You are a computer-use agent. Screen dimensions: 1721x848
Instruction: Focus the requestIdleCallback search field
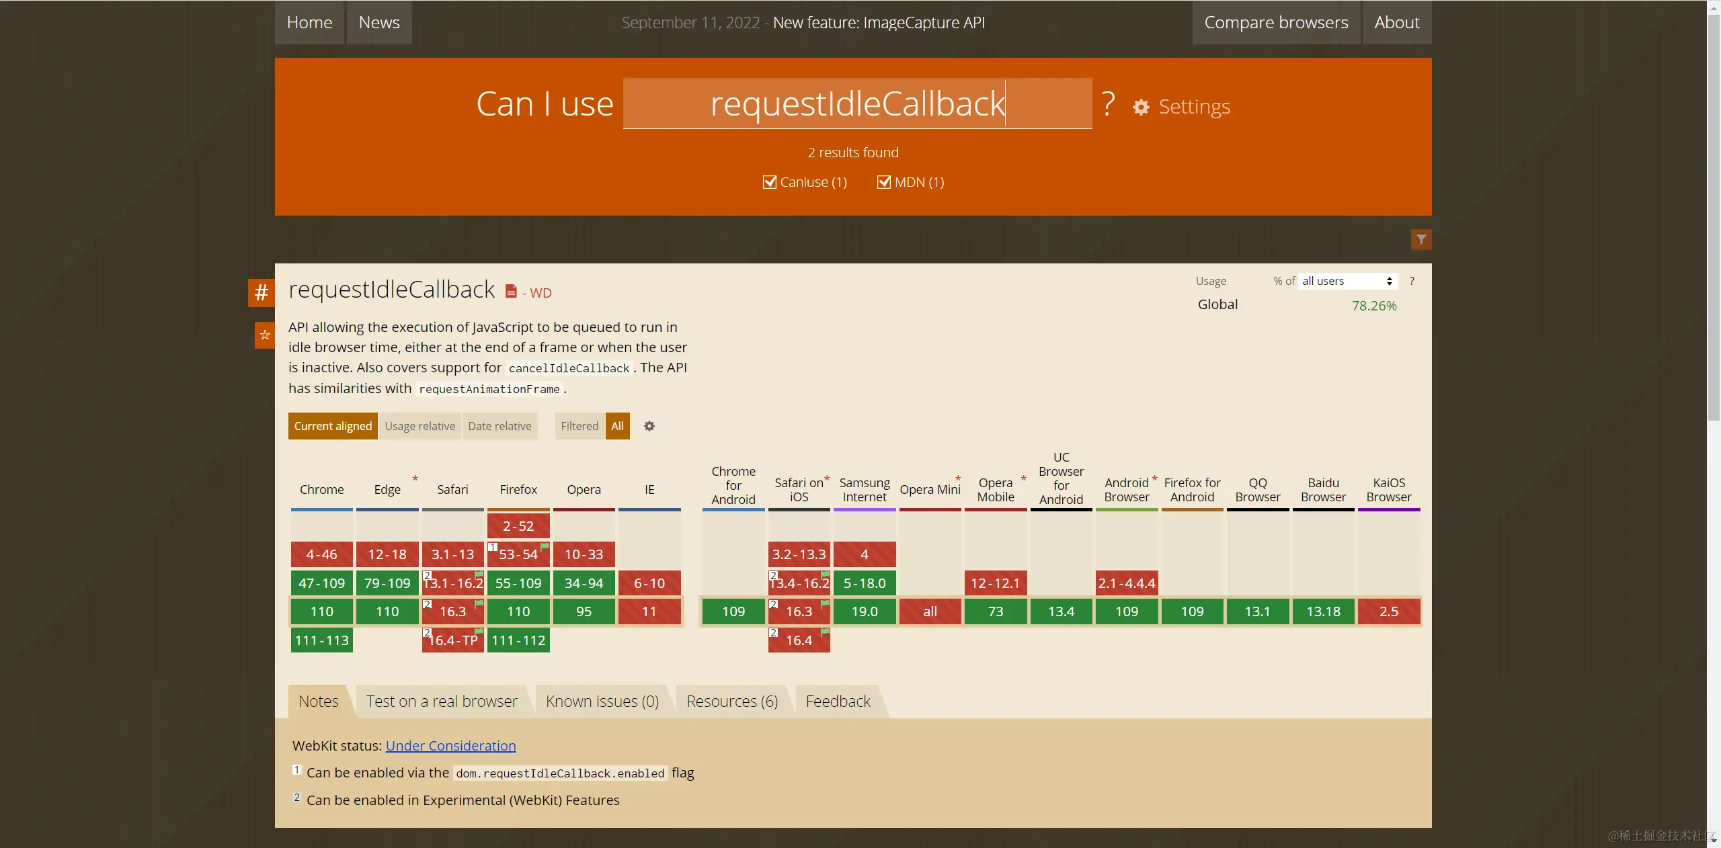(856, 103)
